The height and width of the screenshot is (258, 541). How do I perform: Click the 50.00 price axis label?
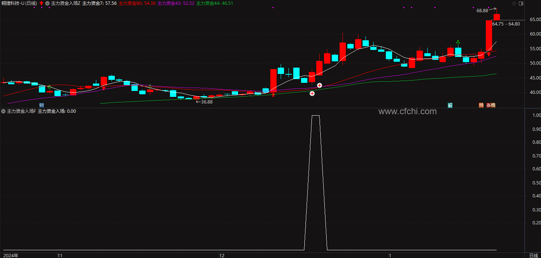pos(535,63)
